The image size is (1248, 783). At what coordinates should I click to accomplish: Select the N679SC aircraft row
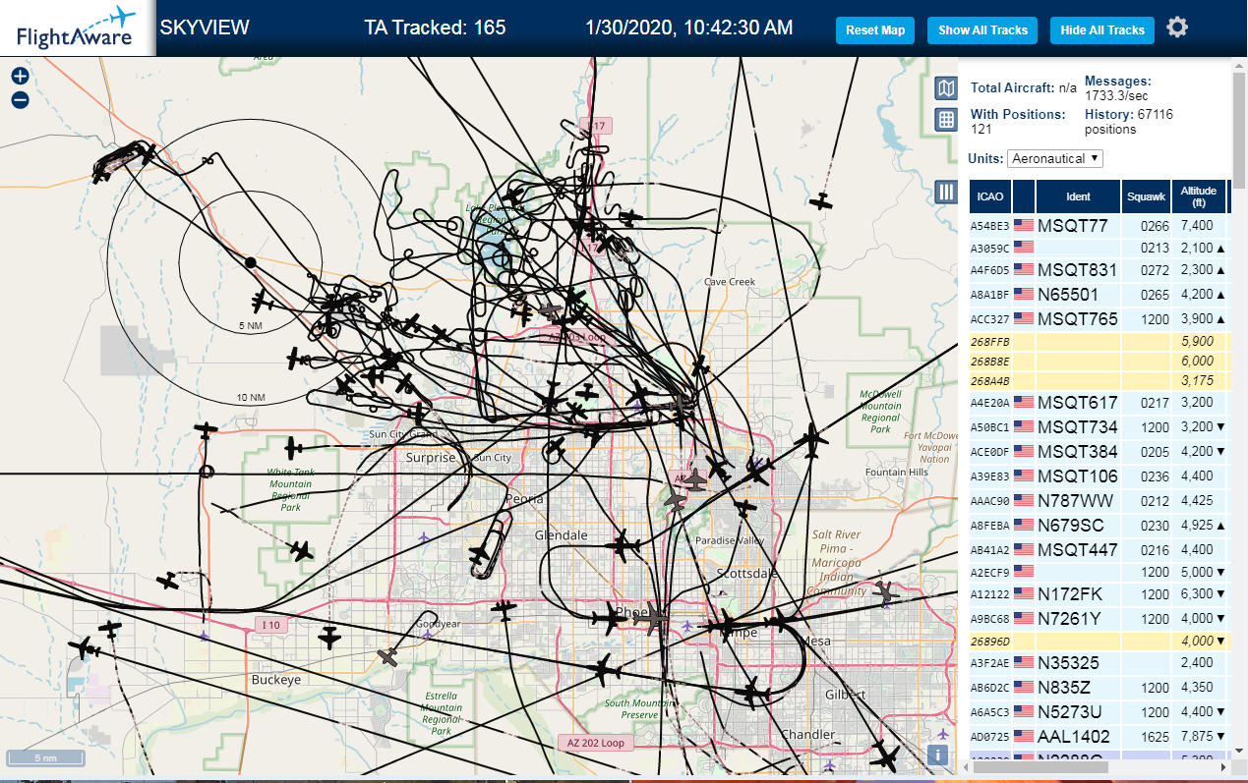point(1099,525)
